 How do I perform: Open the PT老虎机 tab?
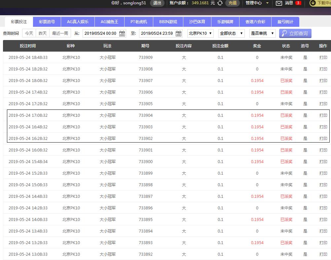click(x=139, y=22)
